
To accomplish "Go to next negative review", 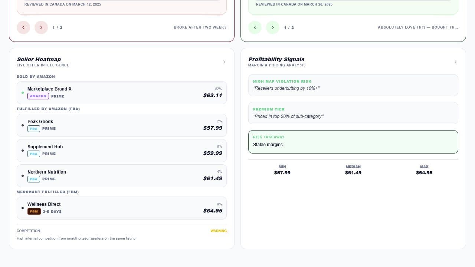I will point(41,27).
